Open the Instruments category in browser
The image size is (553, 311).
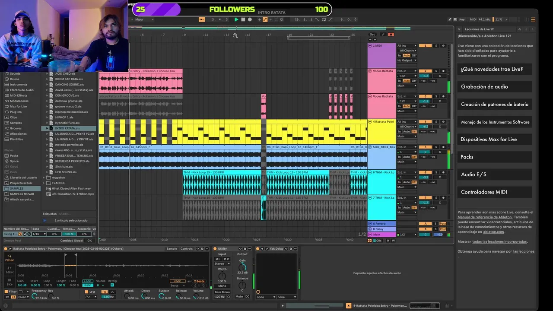click(x=19, y=85)
